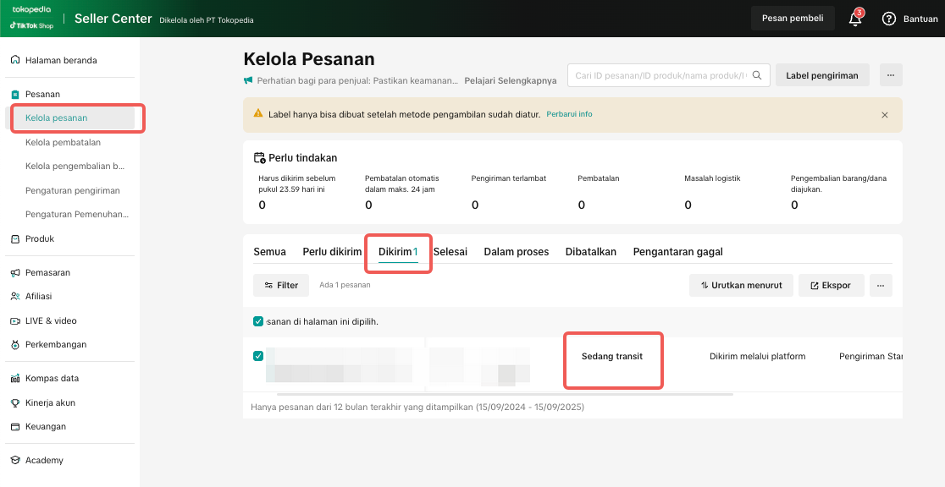The image size is (945, 487).
Task: Open the Urutkan menurut sort dropdown
Action: (x=741, y=286)
